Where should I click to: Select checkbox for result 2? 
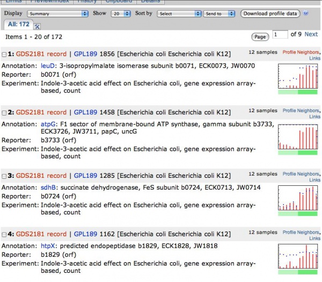pos(4,113)
